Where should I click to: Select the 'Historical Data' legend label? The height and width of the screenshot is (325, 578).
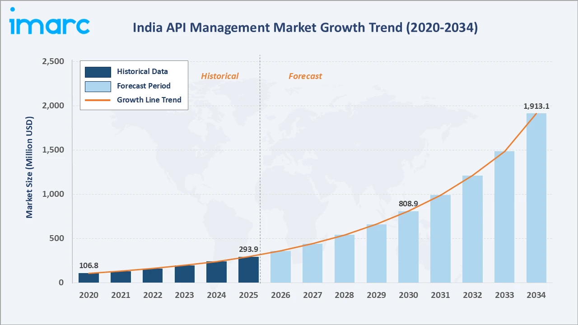pos(142,71)
